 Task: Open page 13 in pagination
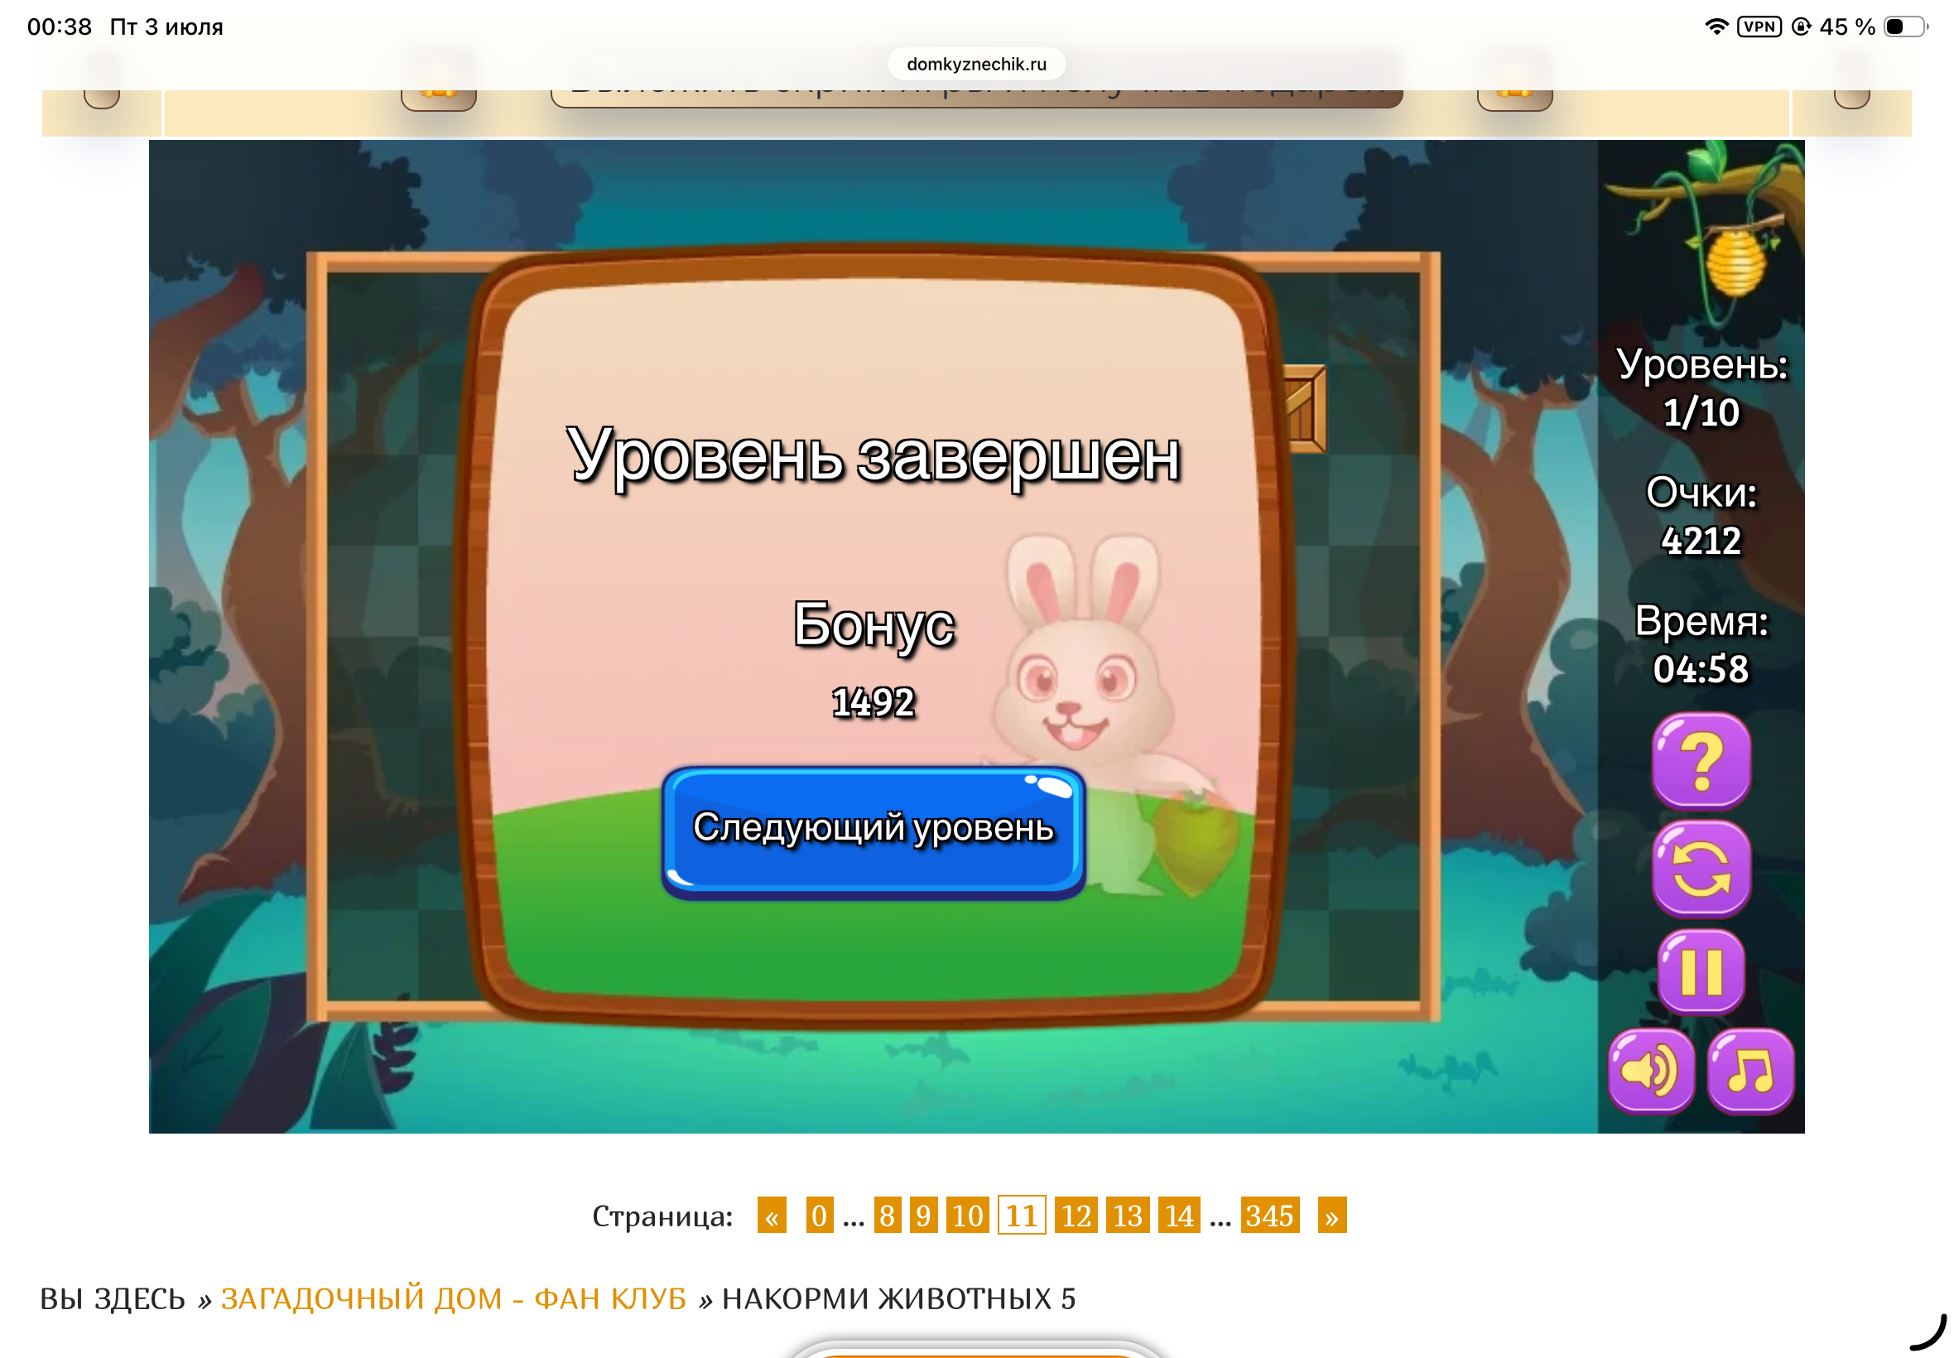1127,1215
